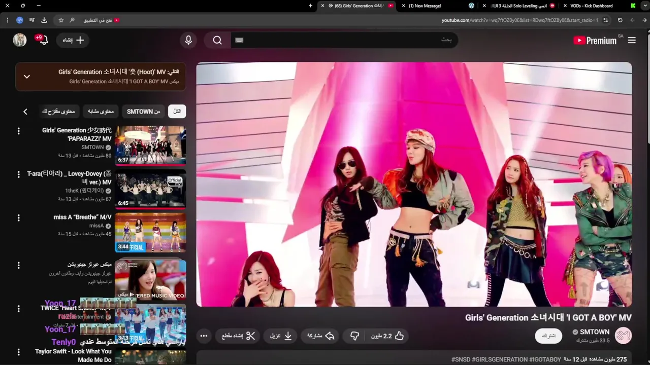Open options menu for TWICE Heart Shaker
This screenshot has width=650, height=365.
(19, 309)
